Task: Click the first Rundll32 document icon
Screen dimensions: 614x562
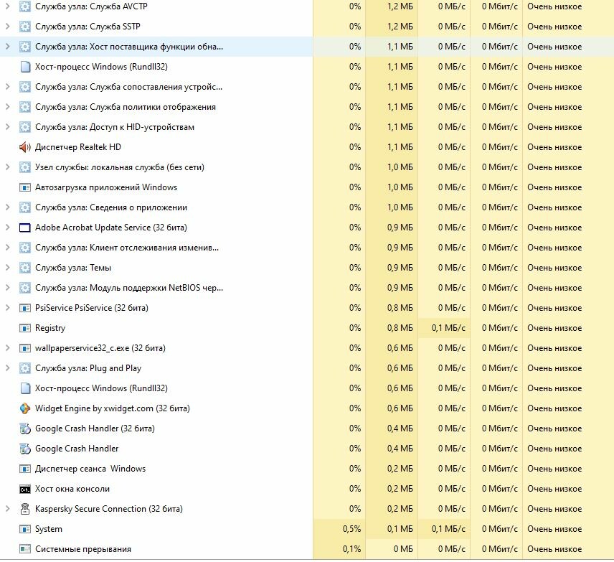Action: coord(24,67)
